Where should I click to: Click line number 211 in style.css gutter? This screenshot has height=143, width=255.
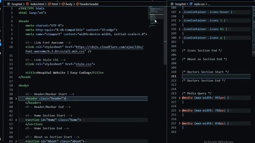[x=174, y=76]
